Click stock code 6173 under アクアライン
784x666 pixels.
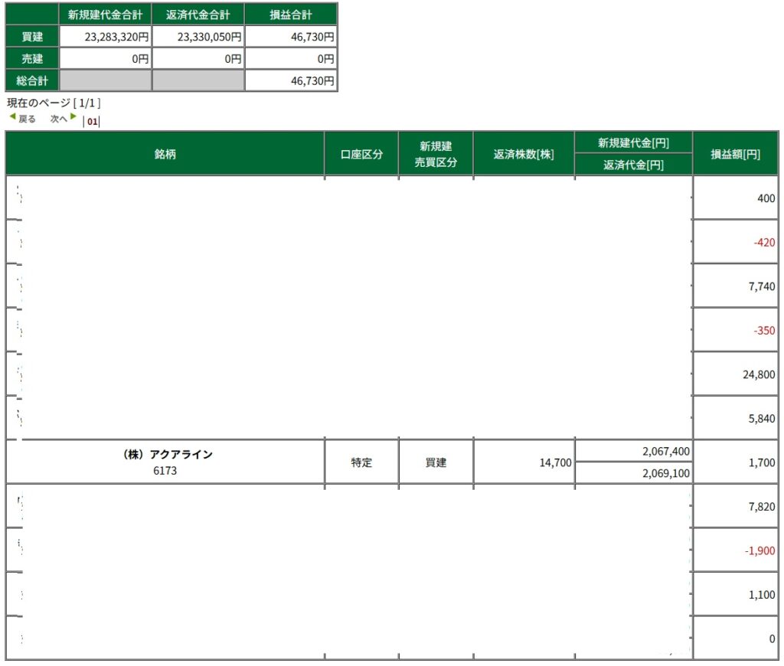point(165,471)
